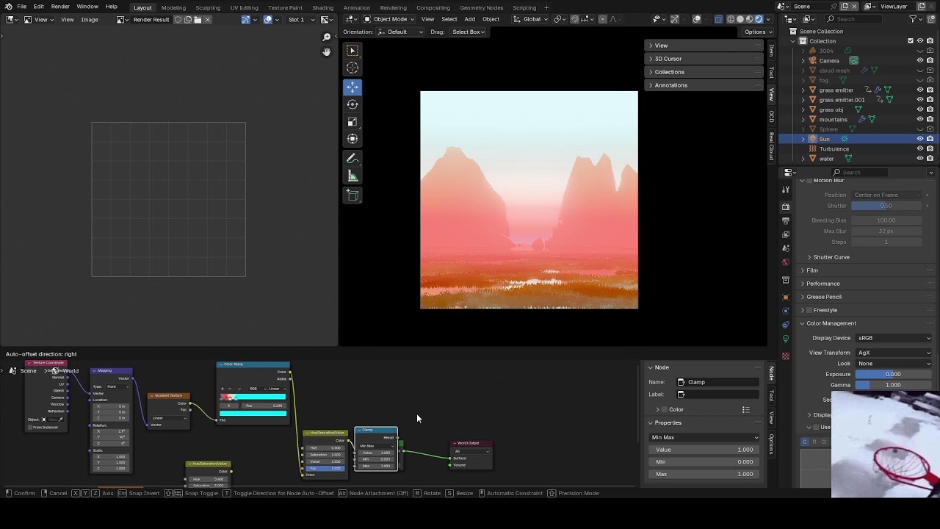This screenshot has width=940, height=529.
Task: Click the Max value field in node properties
Action: pyautogui.click(x=704, y=474)
